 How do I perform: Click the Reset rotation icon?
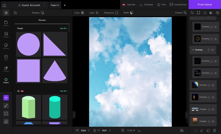tap(217, 13)
